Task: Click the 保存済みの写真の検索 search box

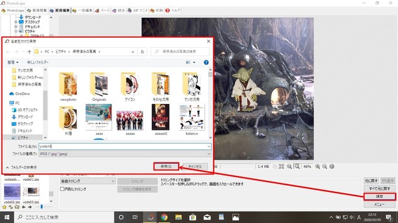Action: 180,52
